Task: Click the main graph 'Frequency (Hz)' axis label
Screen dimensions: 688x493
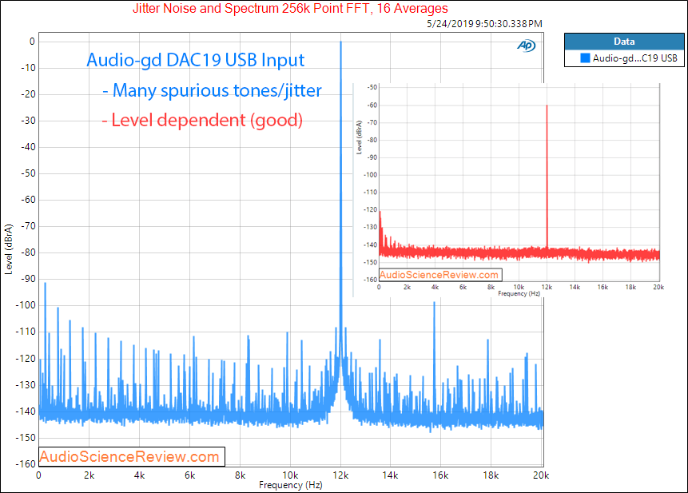Action: click(291, 485)
